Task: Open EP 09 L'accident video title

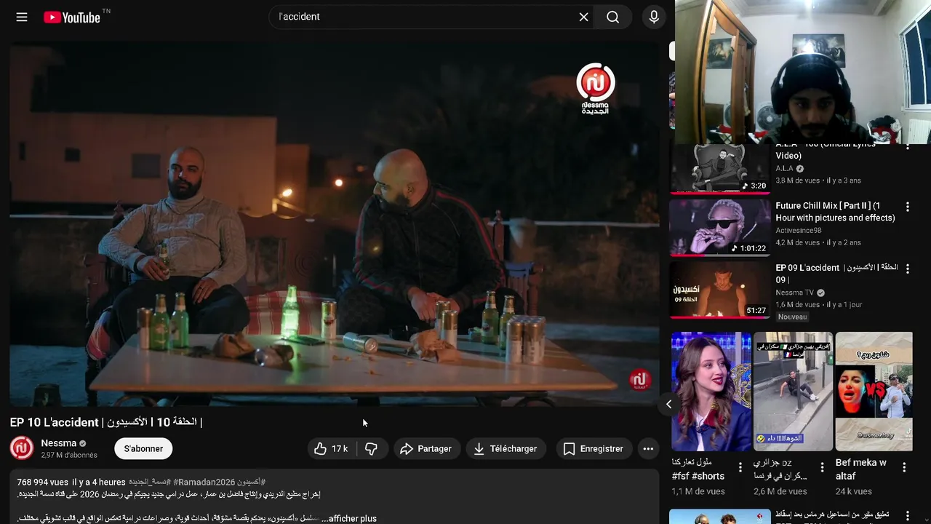Action: 836,274
